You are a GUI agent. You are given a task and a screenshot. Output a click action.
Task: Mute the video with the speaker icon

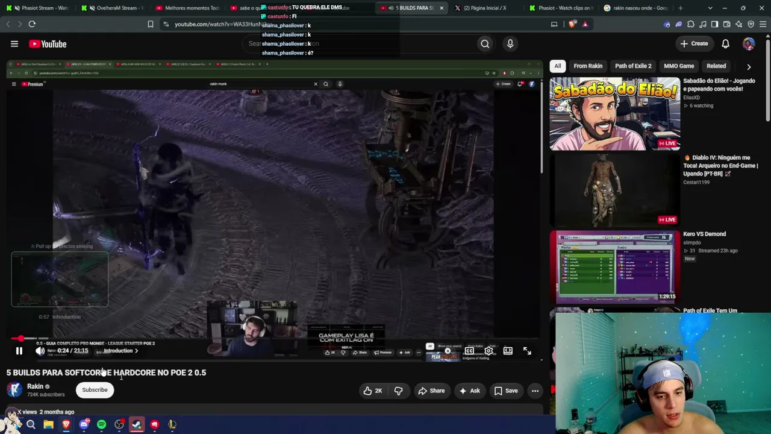coord(40,351)
